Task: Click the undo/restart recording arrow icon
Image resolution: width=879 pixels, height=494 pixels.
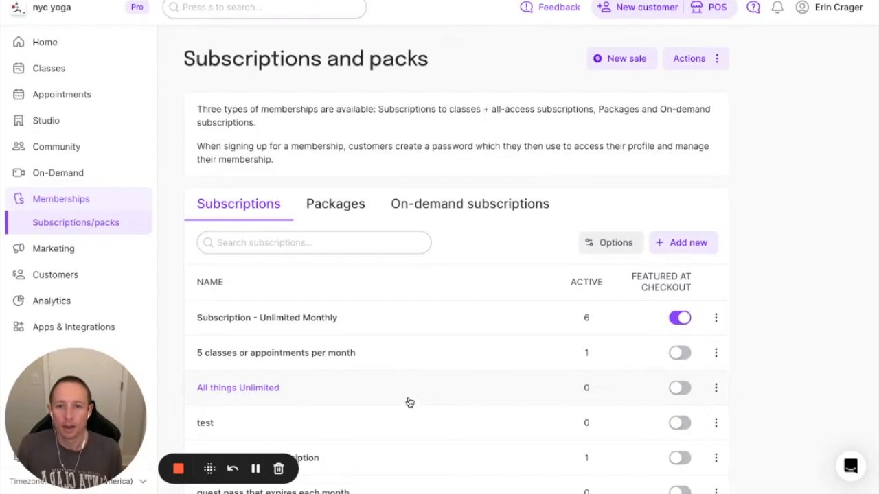Action: pos(233,469)
